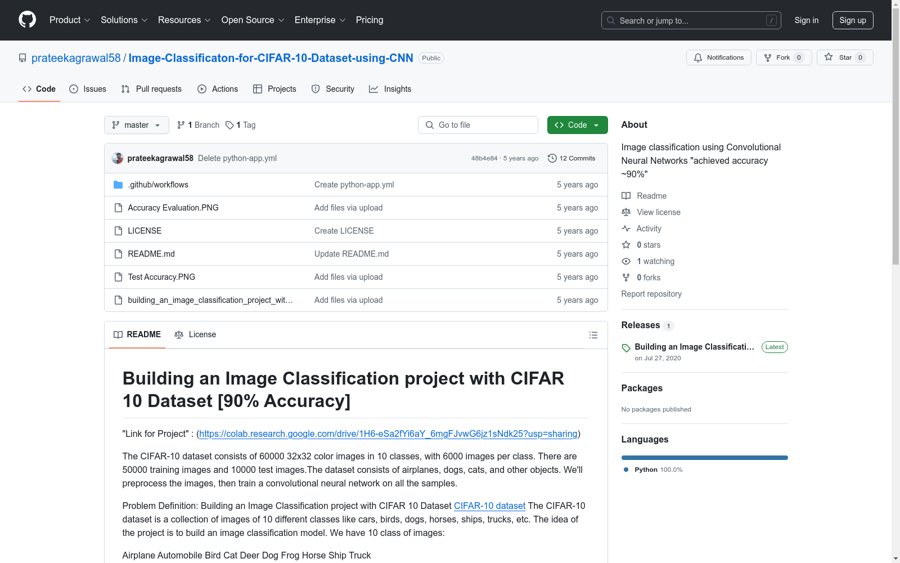Click file icon for Test Accuracy.PNG

coord(118,277)
